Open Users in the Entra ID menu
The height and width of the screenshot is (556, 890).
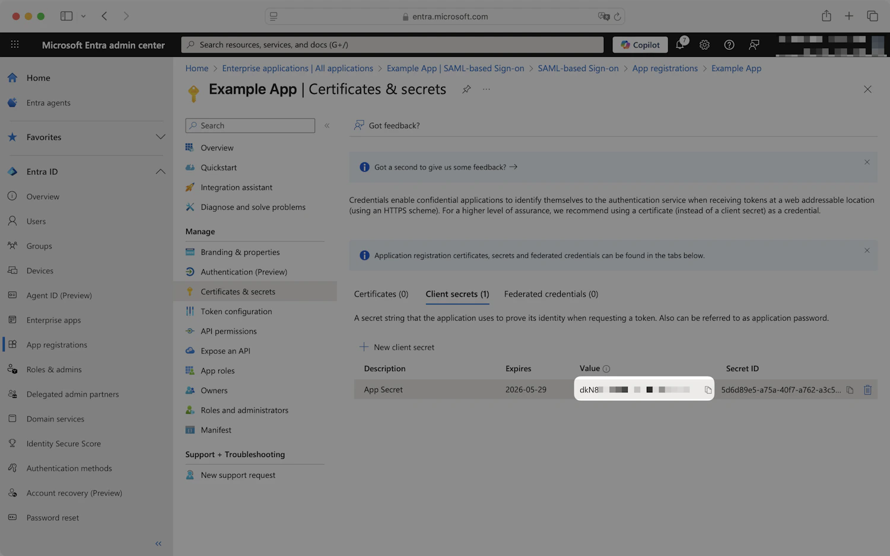(x=36, y=221)
